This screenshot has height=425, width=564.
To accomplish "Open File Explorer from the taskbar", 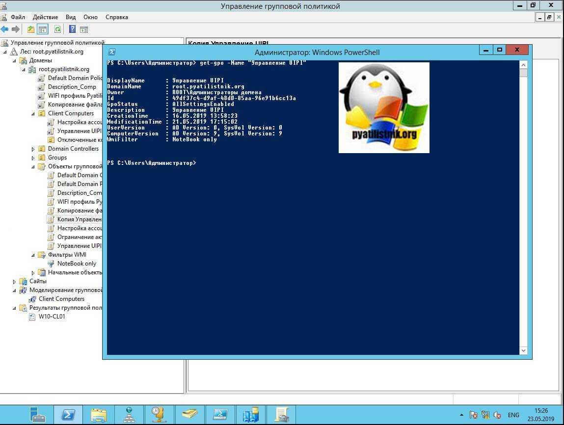I will [x=99, y=414].
